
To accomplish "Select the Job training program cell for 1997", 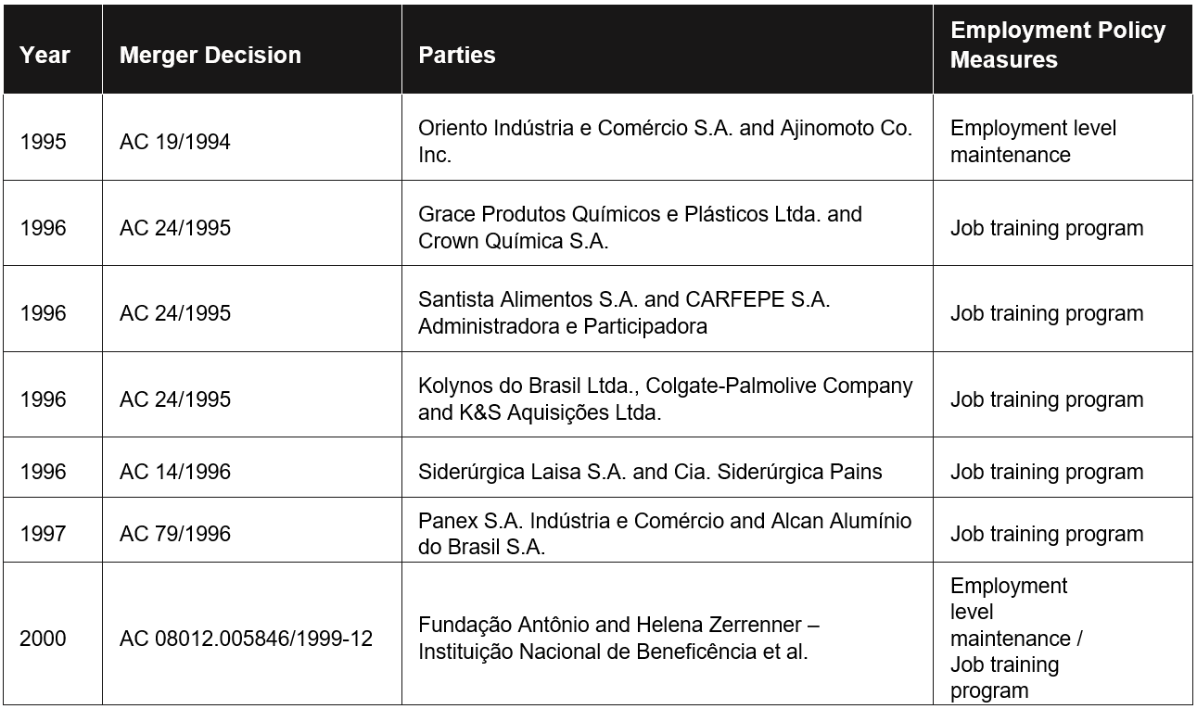I will tap(1063, 530).
